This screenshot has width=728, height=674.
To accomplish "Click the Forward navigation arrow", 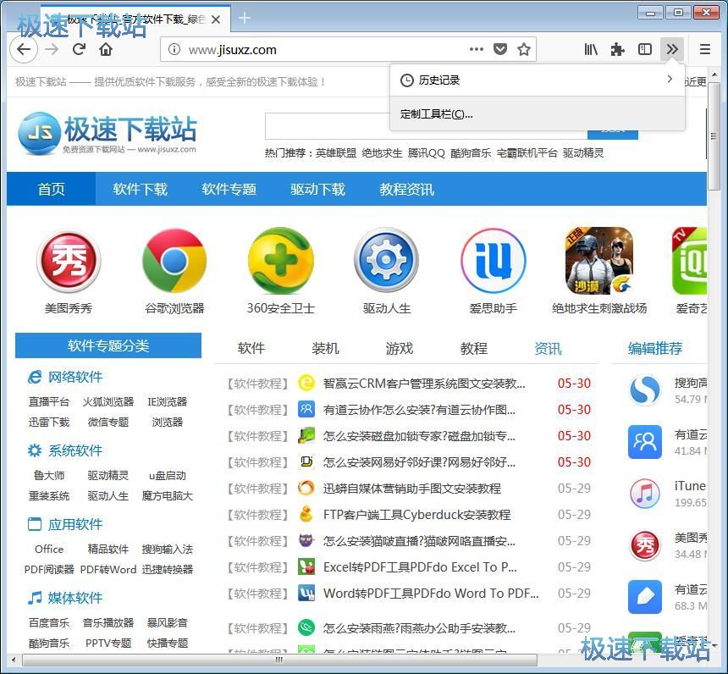I will click(x=52, y=49).
